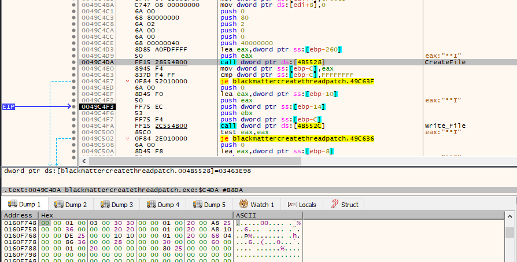The width and height of the screenshot is (517, 262).
Task: Click the Dump 5 tab icon
Action: (197, 205)
